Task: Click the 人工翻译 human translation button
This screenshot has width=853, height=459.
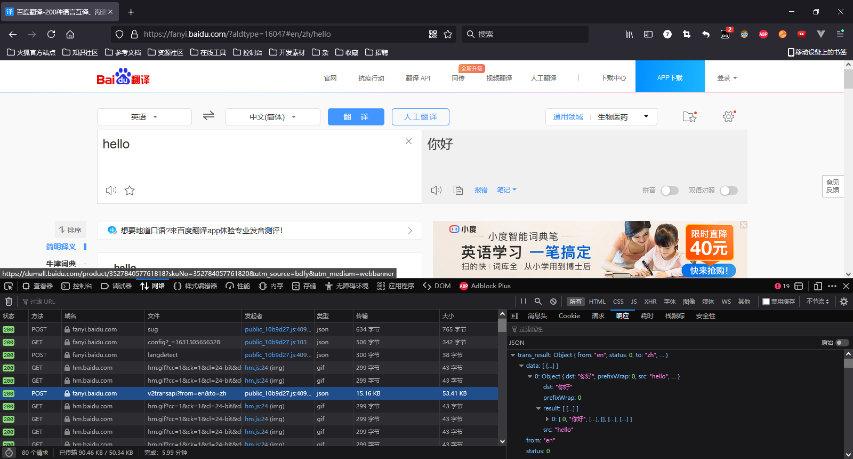Action: pyautogui.click(x=421, y=117)
